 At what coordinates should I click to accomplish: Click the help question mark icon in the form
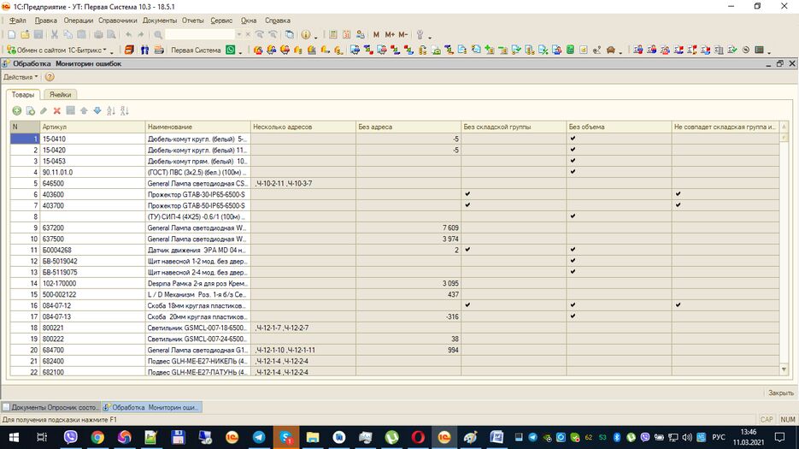coord(50,77)
